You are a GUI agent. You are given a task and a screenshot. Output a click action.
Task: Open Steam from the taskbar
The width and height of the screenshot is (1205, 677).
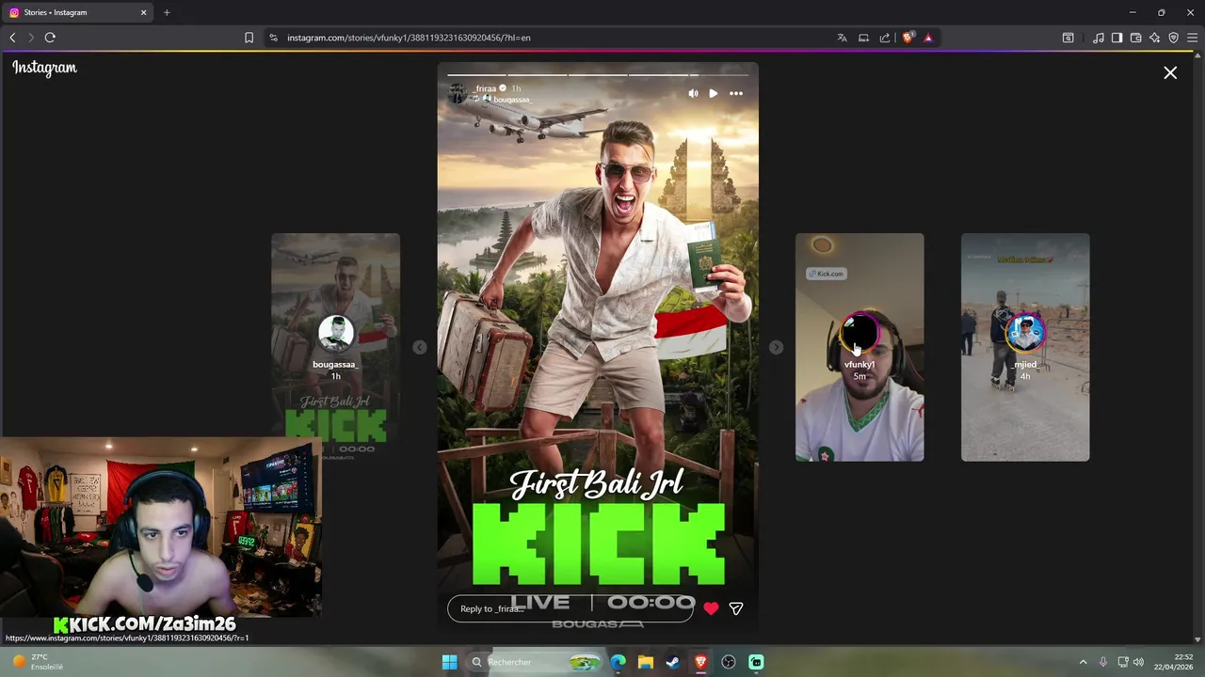coord(672,662)
